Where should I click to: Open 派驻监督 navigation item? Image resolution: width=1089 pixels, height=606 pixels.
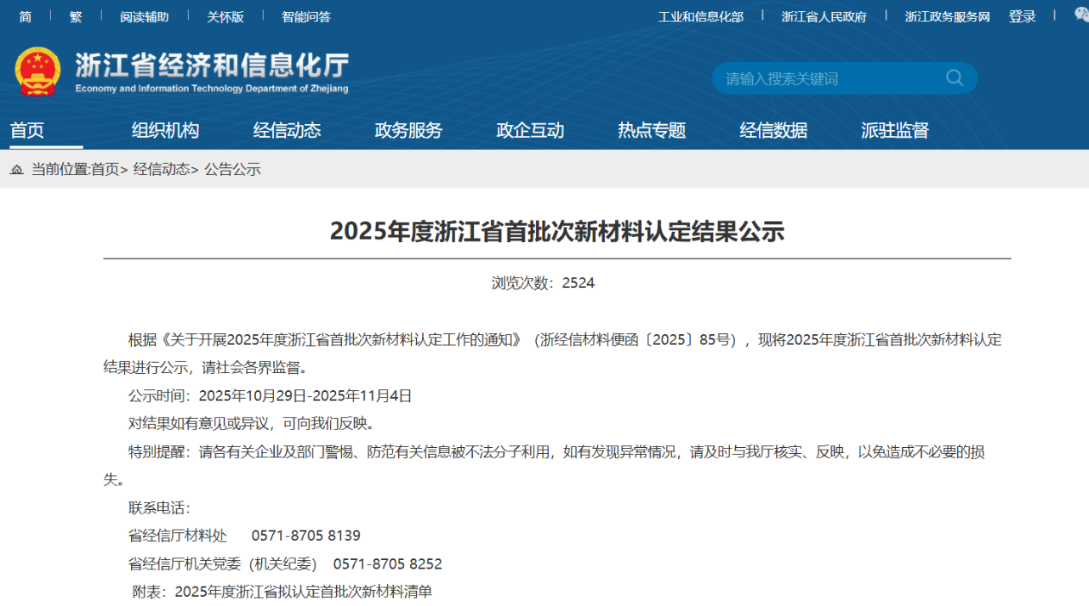click(x=895, y=131)
